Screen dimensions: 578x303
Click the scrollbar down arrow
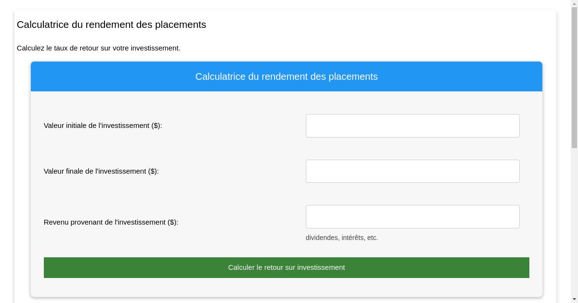pyautogui.click(x=575, y=300)
